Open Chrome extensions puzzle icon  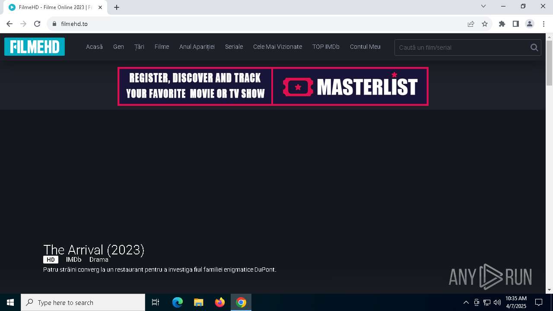502,24
